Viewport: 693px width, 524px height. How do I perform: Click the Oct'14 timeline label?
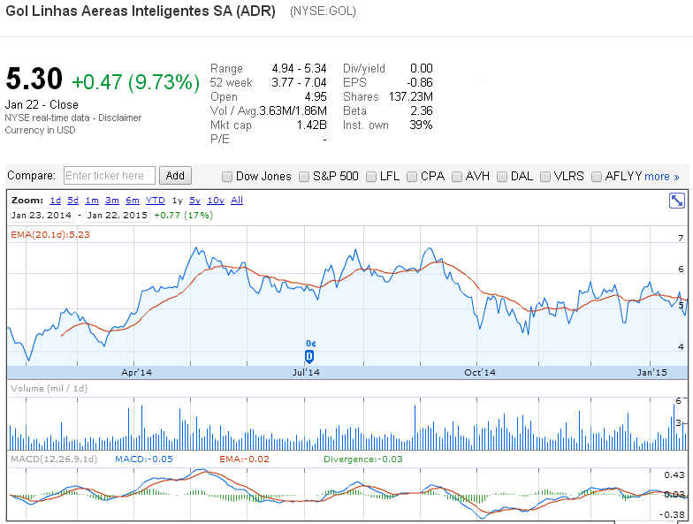click(x=480, y=373)
